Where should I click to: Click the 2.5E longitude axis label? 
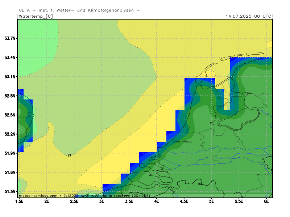74,201
